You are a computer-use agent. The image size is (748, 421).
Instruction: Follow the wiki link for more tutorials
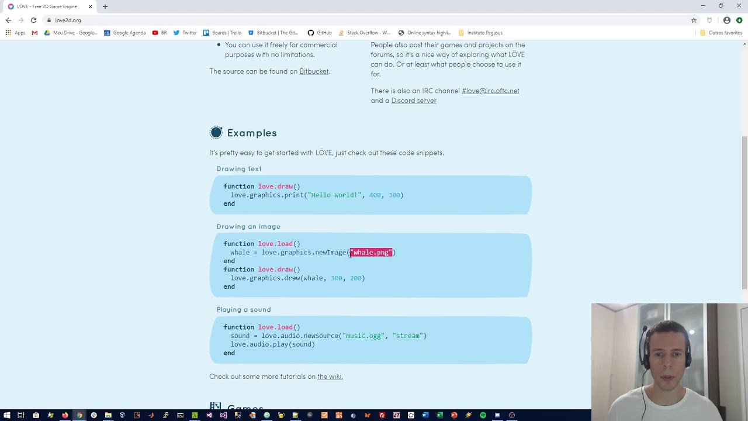click(x=330, y=377)
